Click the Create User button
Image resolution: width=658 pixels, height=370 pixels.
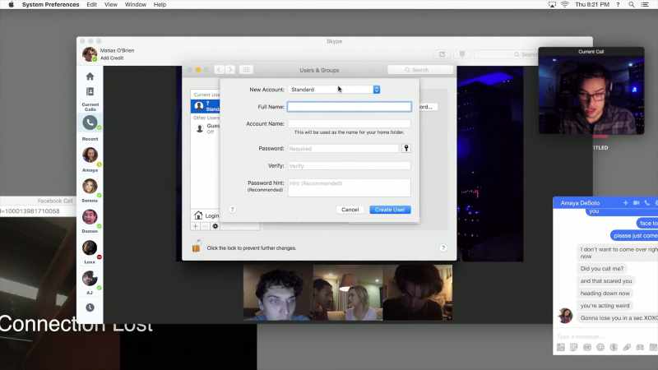pyautogui.click(x=390, y=210)
